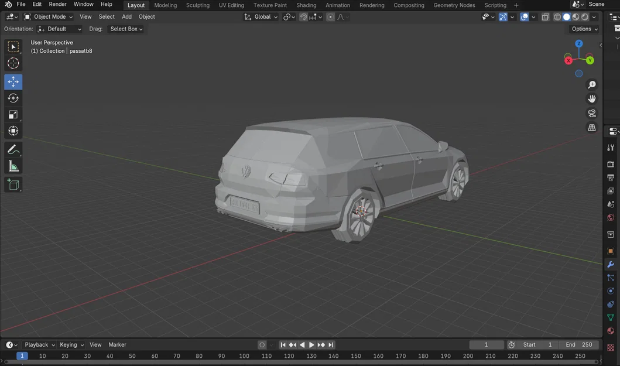Enable Rendered viewport shading

(x=584, y=17)
